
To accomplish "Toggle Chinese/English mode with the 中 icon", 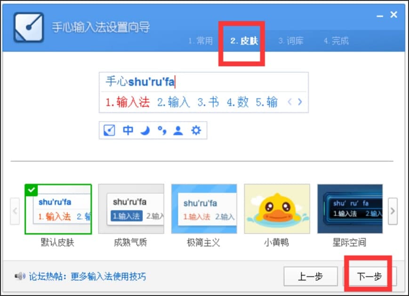I will pyautogui.click(x=128, y=131).
